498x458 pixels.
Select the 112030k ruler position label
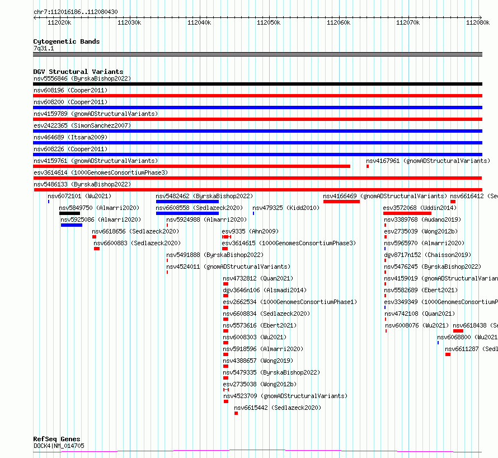tap(129, 22)
